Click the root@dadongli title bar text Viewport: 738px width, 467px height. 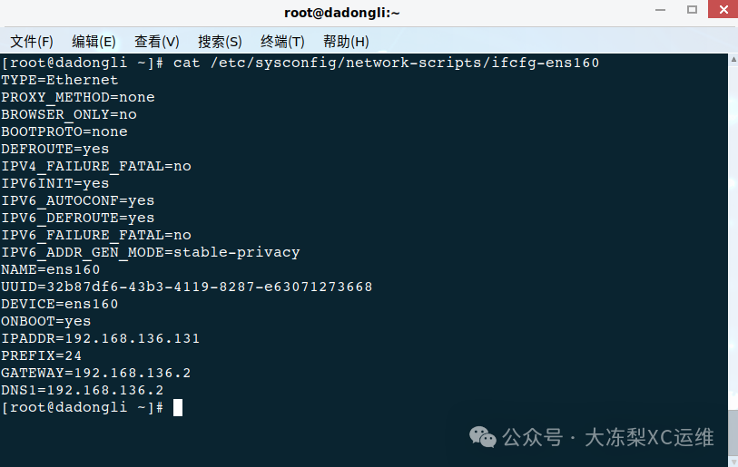tap(341, 13)
